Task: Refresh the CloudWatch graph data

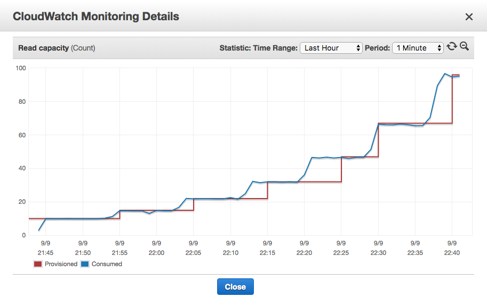Action: click(452, 46)
